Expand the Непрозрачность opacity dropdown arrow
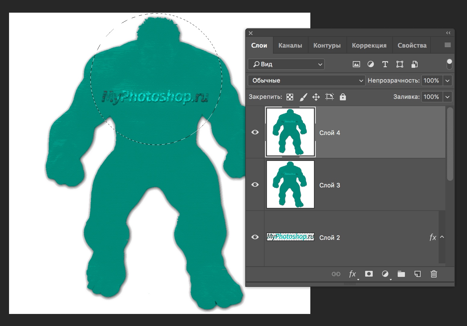 [x=447, y=80]
